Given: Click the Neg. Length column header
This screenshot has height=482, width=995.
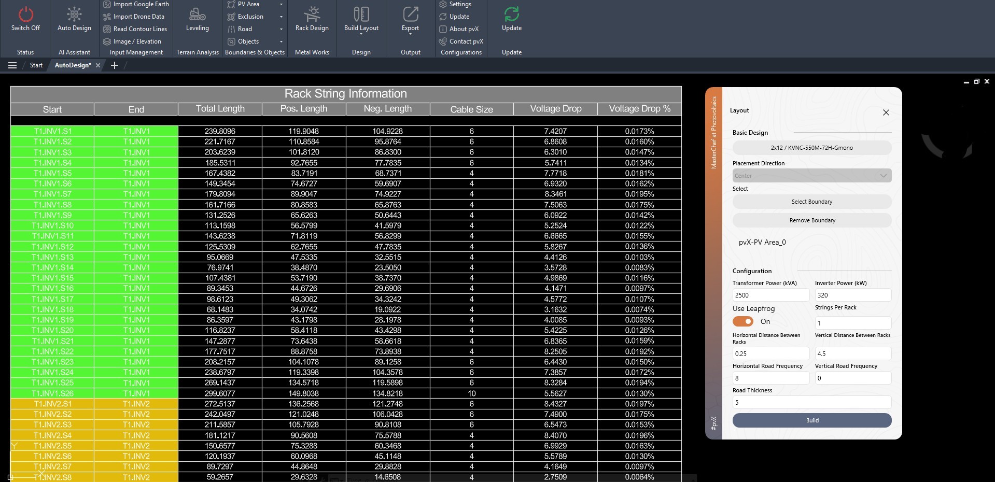Looking at the screenshot, I should (388, 109).
